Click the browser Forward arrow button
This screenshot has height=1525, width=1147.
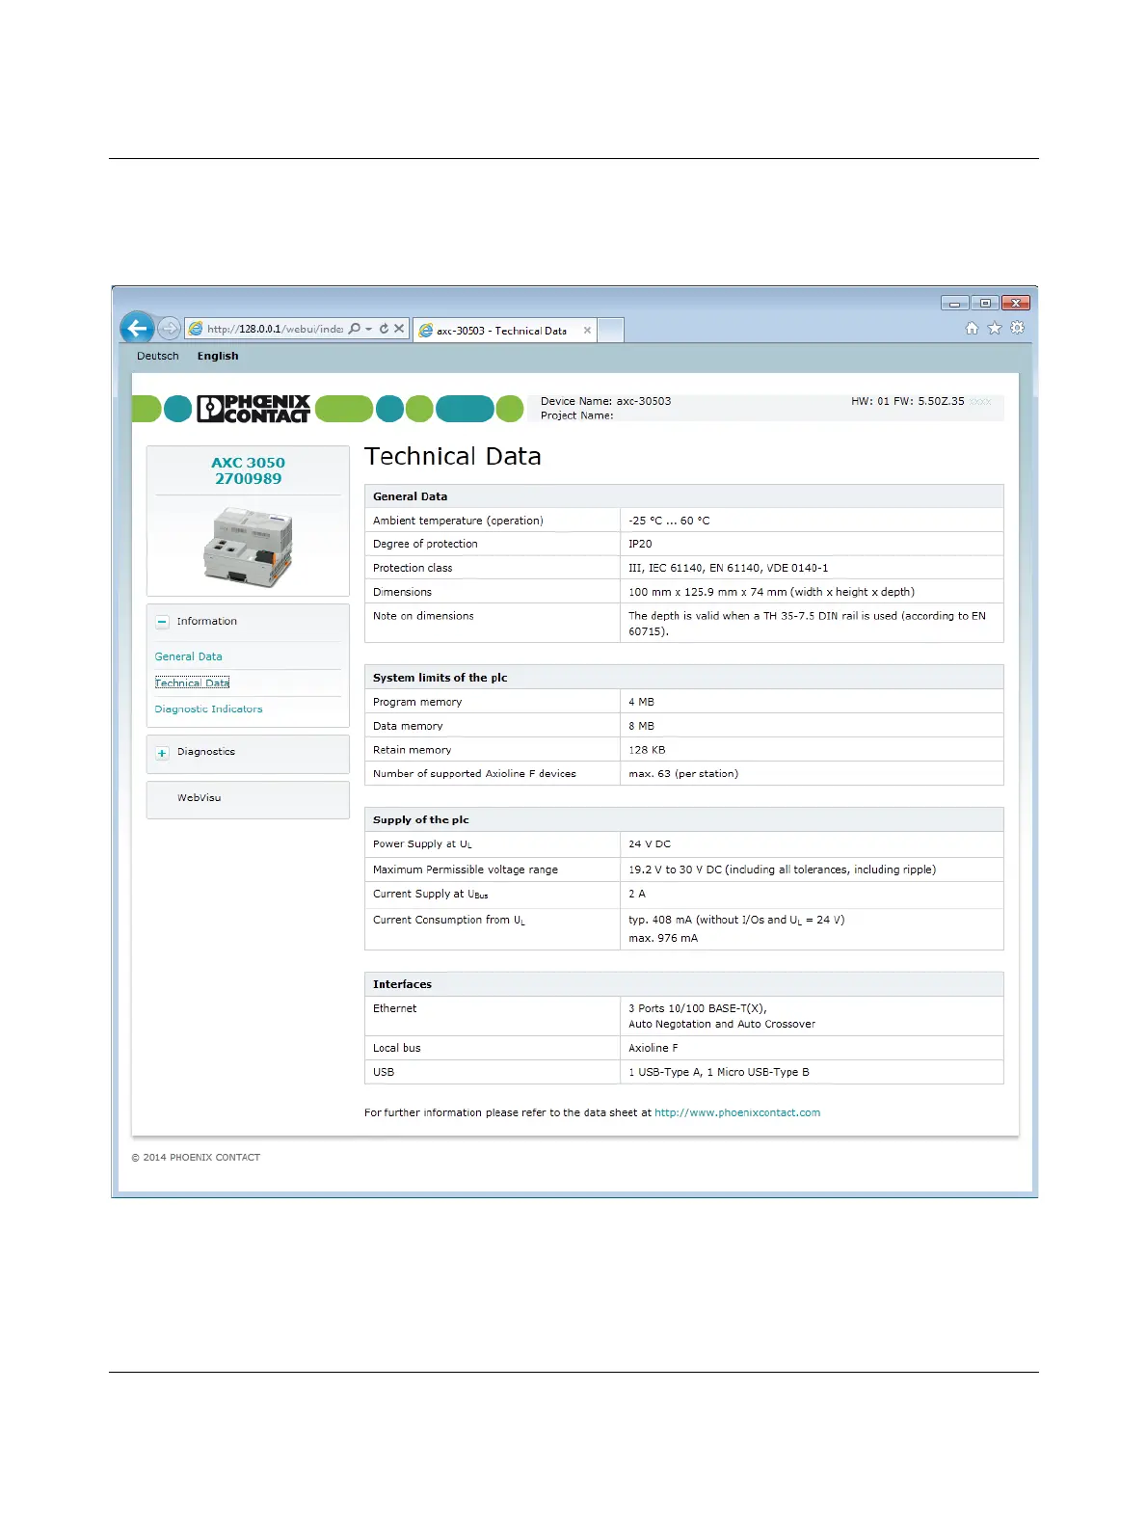(169, 329)
